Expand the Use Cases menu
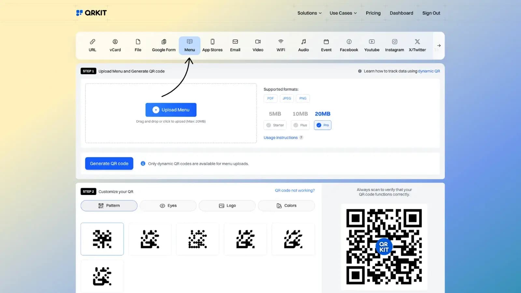This screenshot has height=293, width=521. tap(343, 13)
